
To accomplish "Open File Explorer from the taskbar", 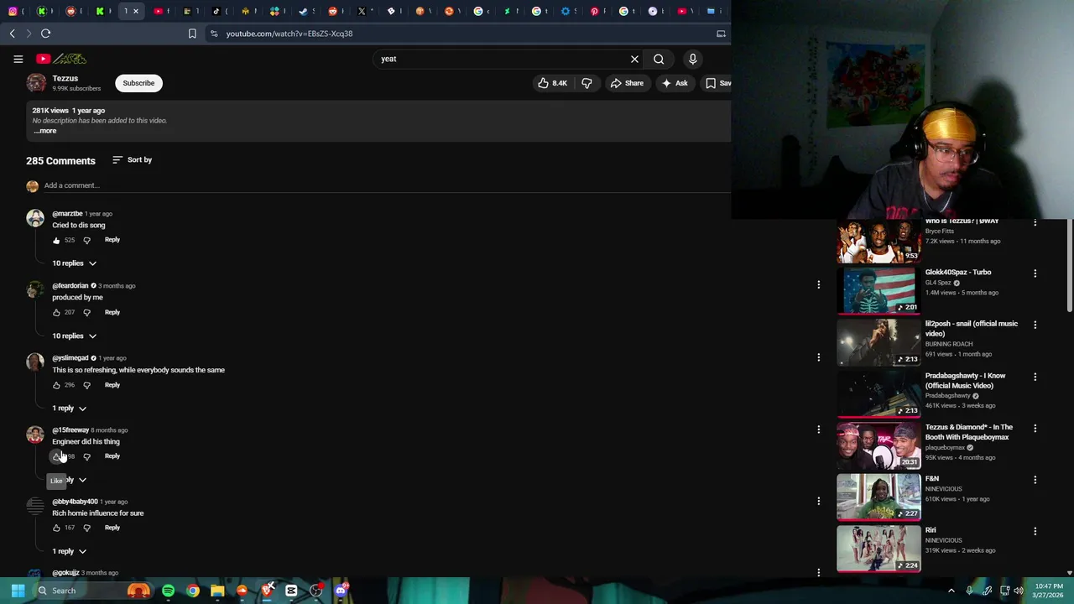I will [x=217, y=591].
